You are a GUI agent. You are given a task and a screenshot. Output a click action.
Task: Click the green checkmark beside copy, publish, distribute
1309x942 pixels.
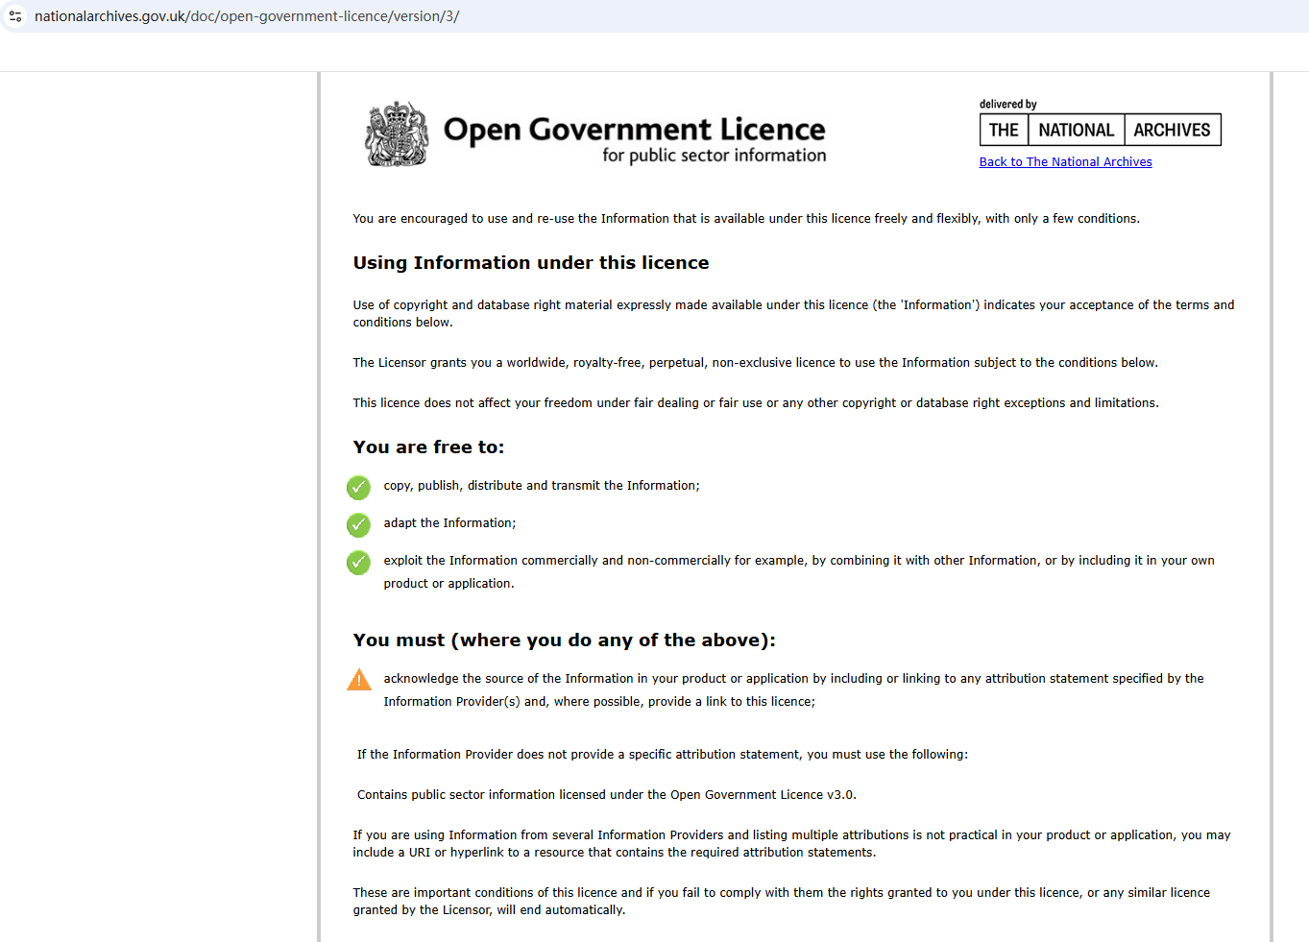click(358, 488)
